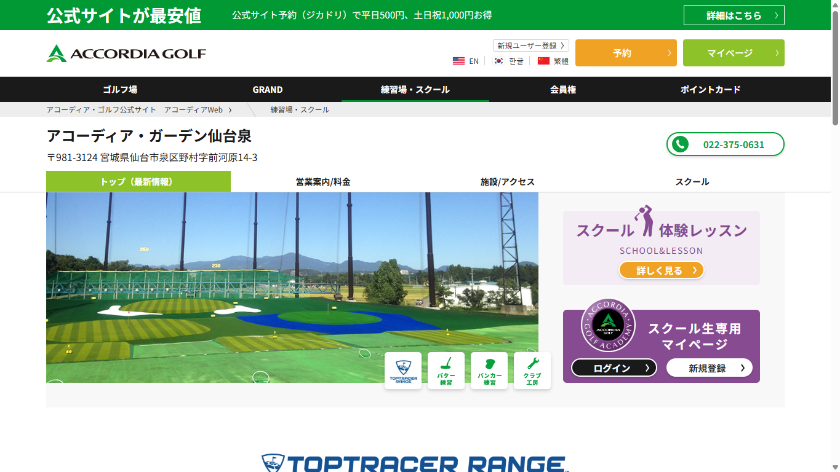Switch to the スクール tab
Screen dimensions: 840x472
tap(692, 181)
